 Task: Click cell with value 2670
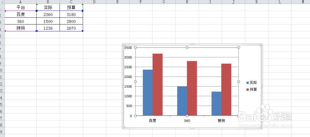tap(71, 28)
